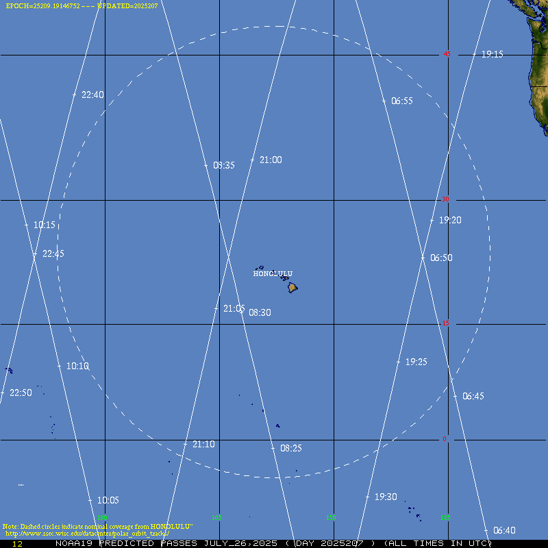Click the HONOLULU label on the map
The image size is (548, 548).
[x=273, y=273]
